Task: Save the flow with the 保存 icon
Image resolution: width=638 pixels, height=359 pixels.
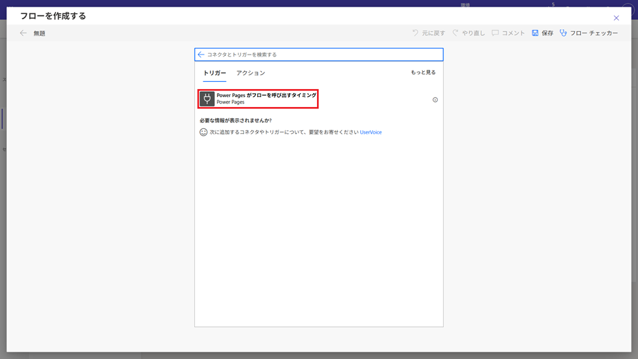Action: [x=535, y=33]
